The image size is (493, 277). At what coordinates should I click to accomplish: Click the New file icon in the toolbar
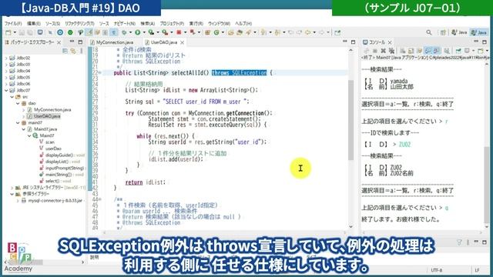pos(8,32)
